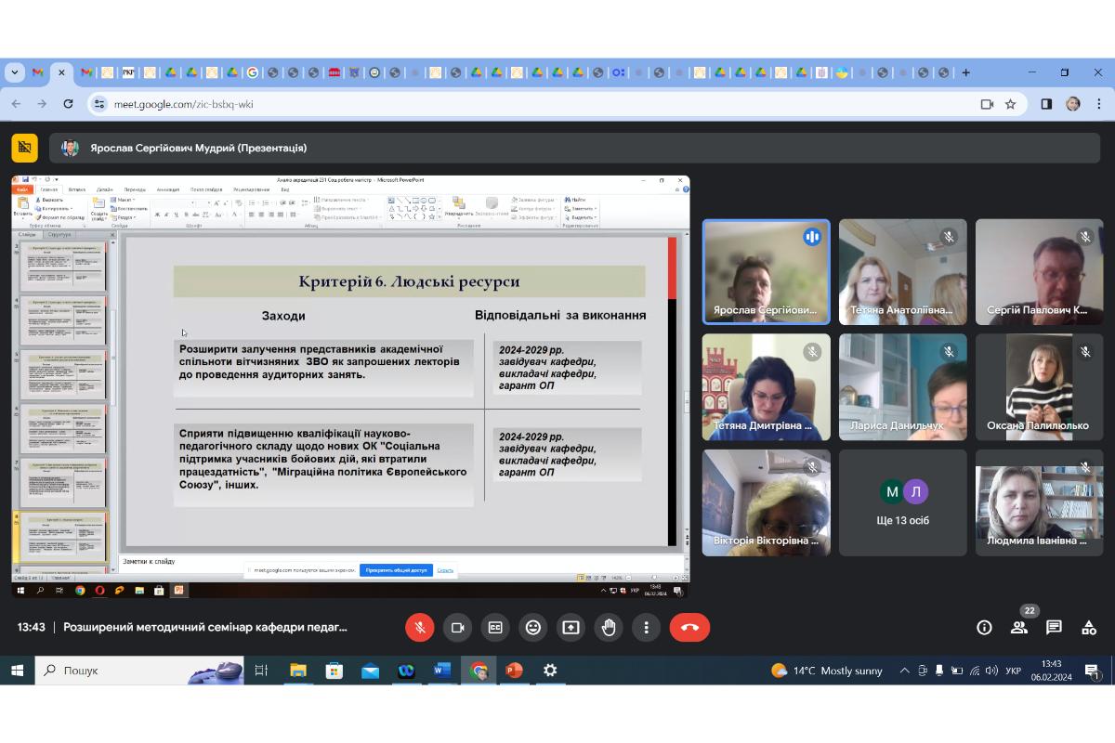Raise your hand in the meeting

[x=609, y=628]
